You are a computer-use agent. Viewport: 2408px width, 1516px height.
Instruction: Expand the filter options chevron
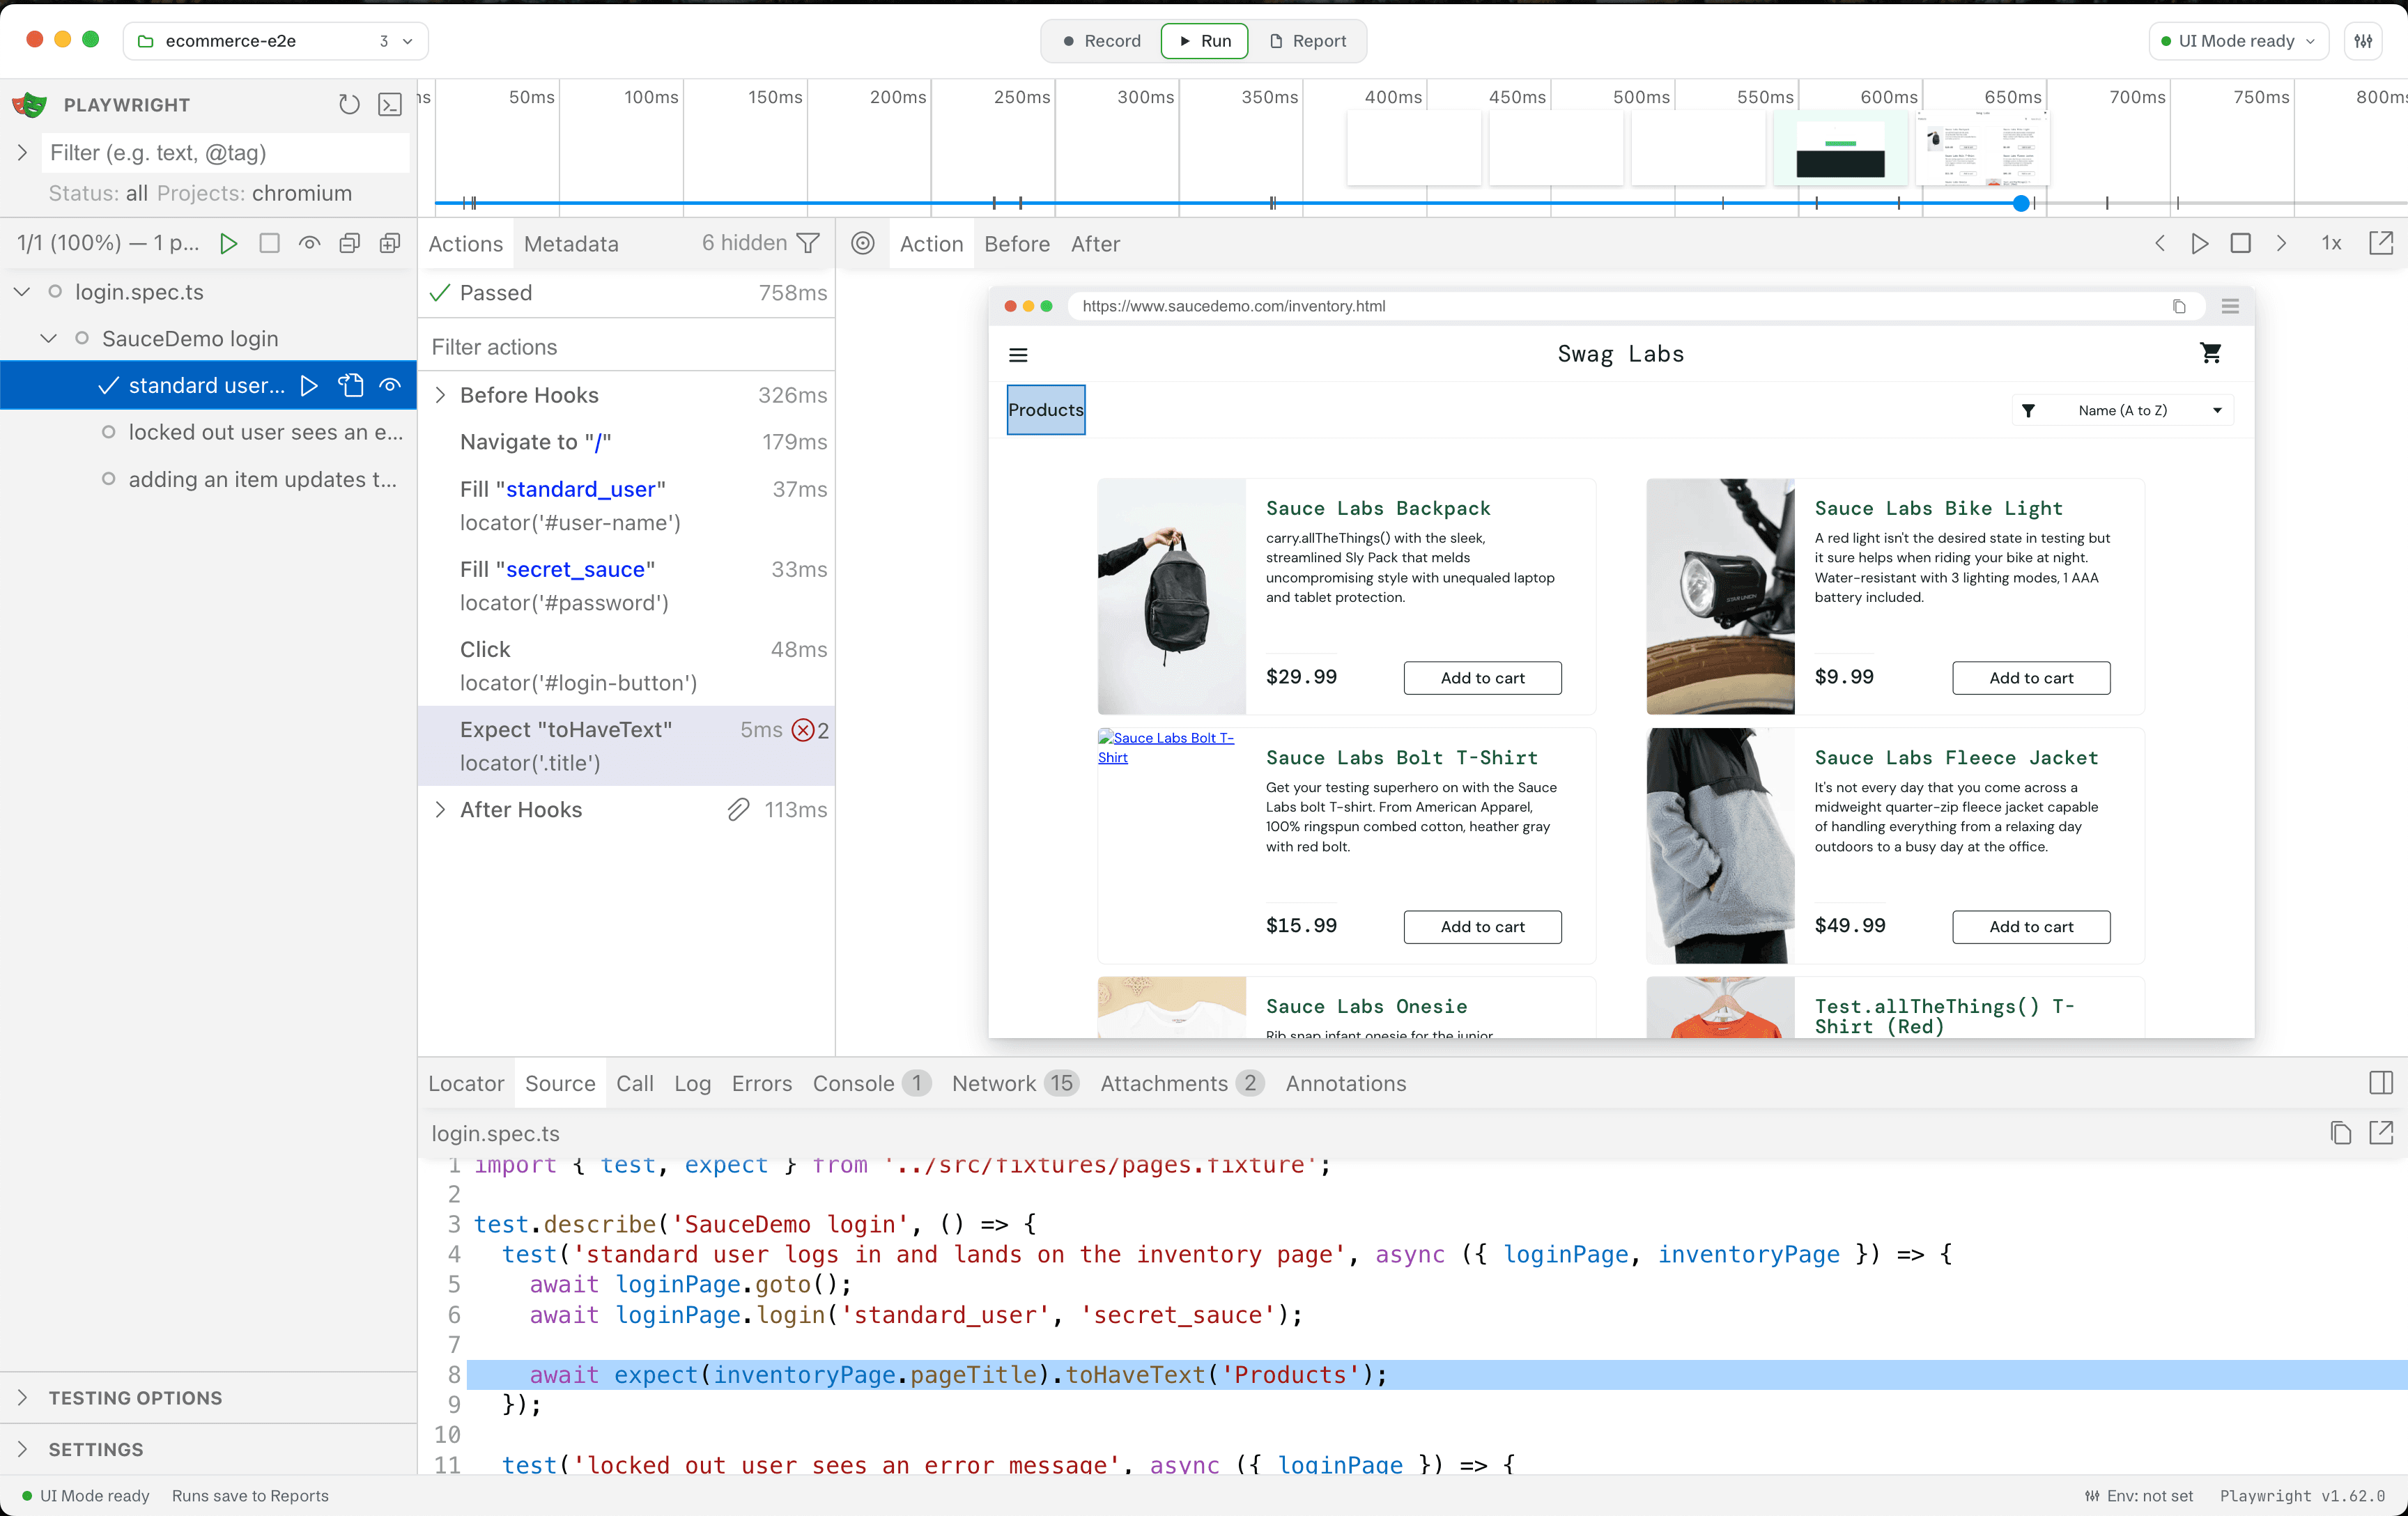pos(22,152)
